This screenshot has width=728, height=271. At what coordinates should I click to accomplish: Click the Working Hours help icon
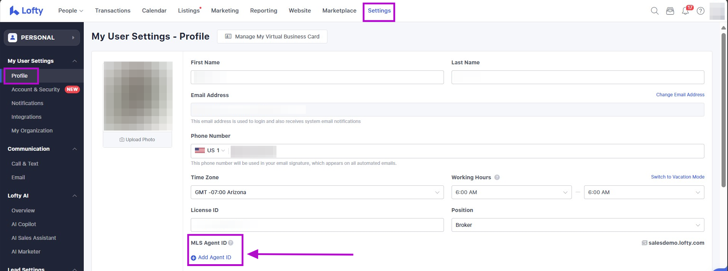[497, 177]
